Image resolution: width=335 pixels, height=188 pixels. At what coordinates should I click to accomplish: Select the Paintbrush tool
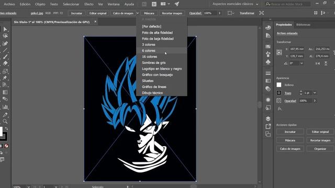coord(5,57)
